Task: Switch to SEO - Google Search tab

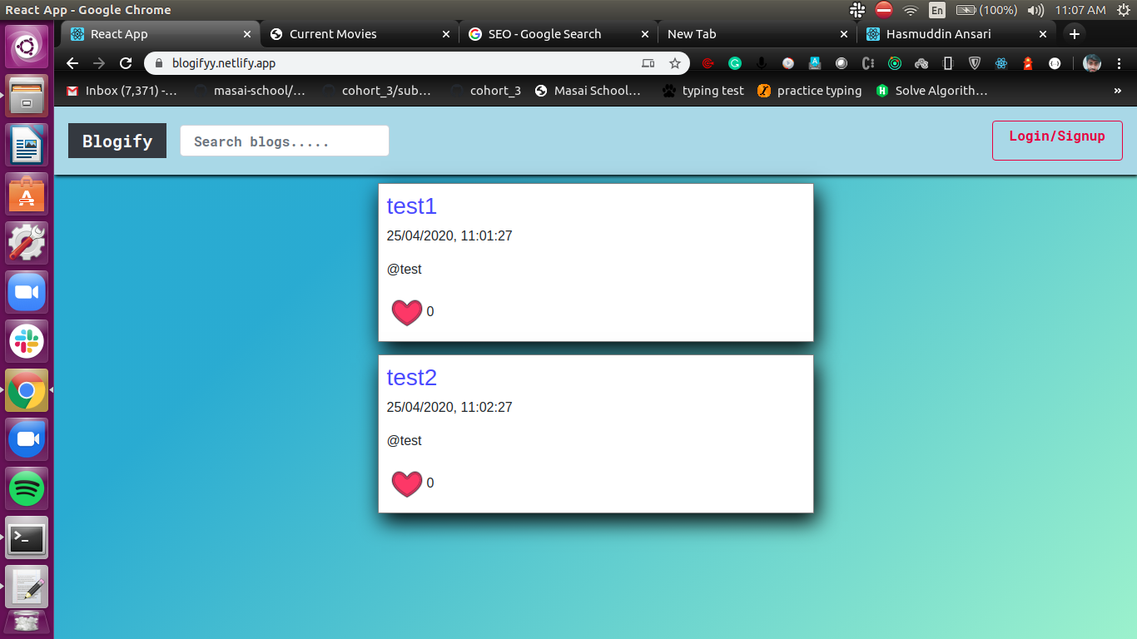Action: coord(544,34)
